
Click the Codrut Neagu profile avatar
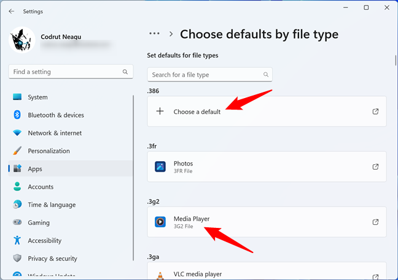pos(22,39)
